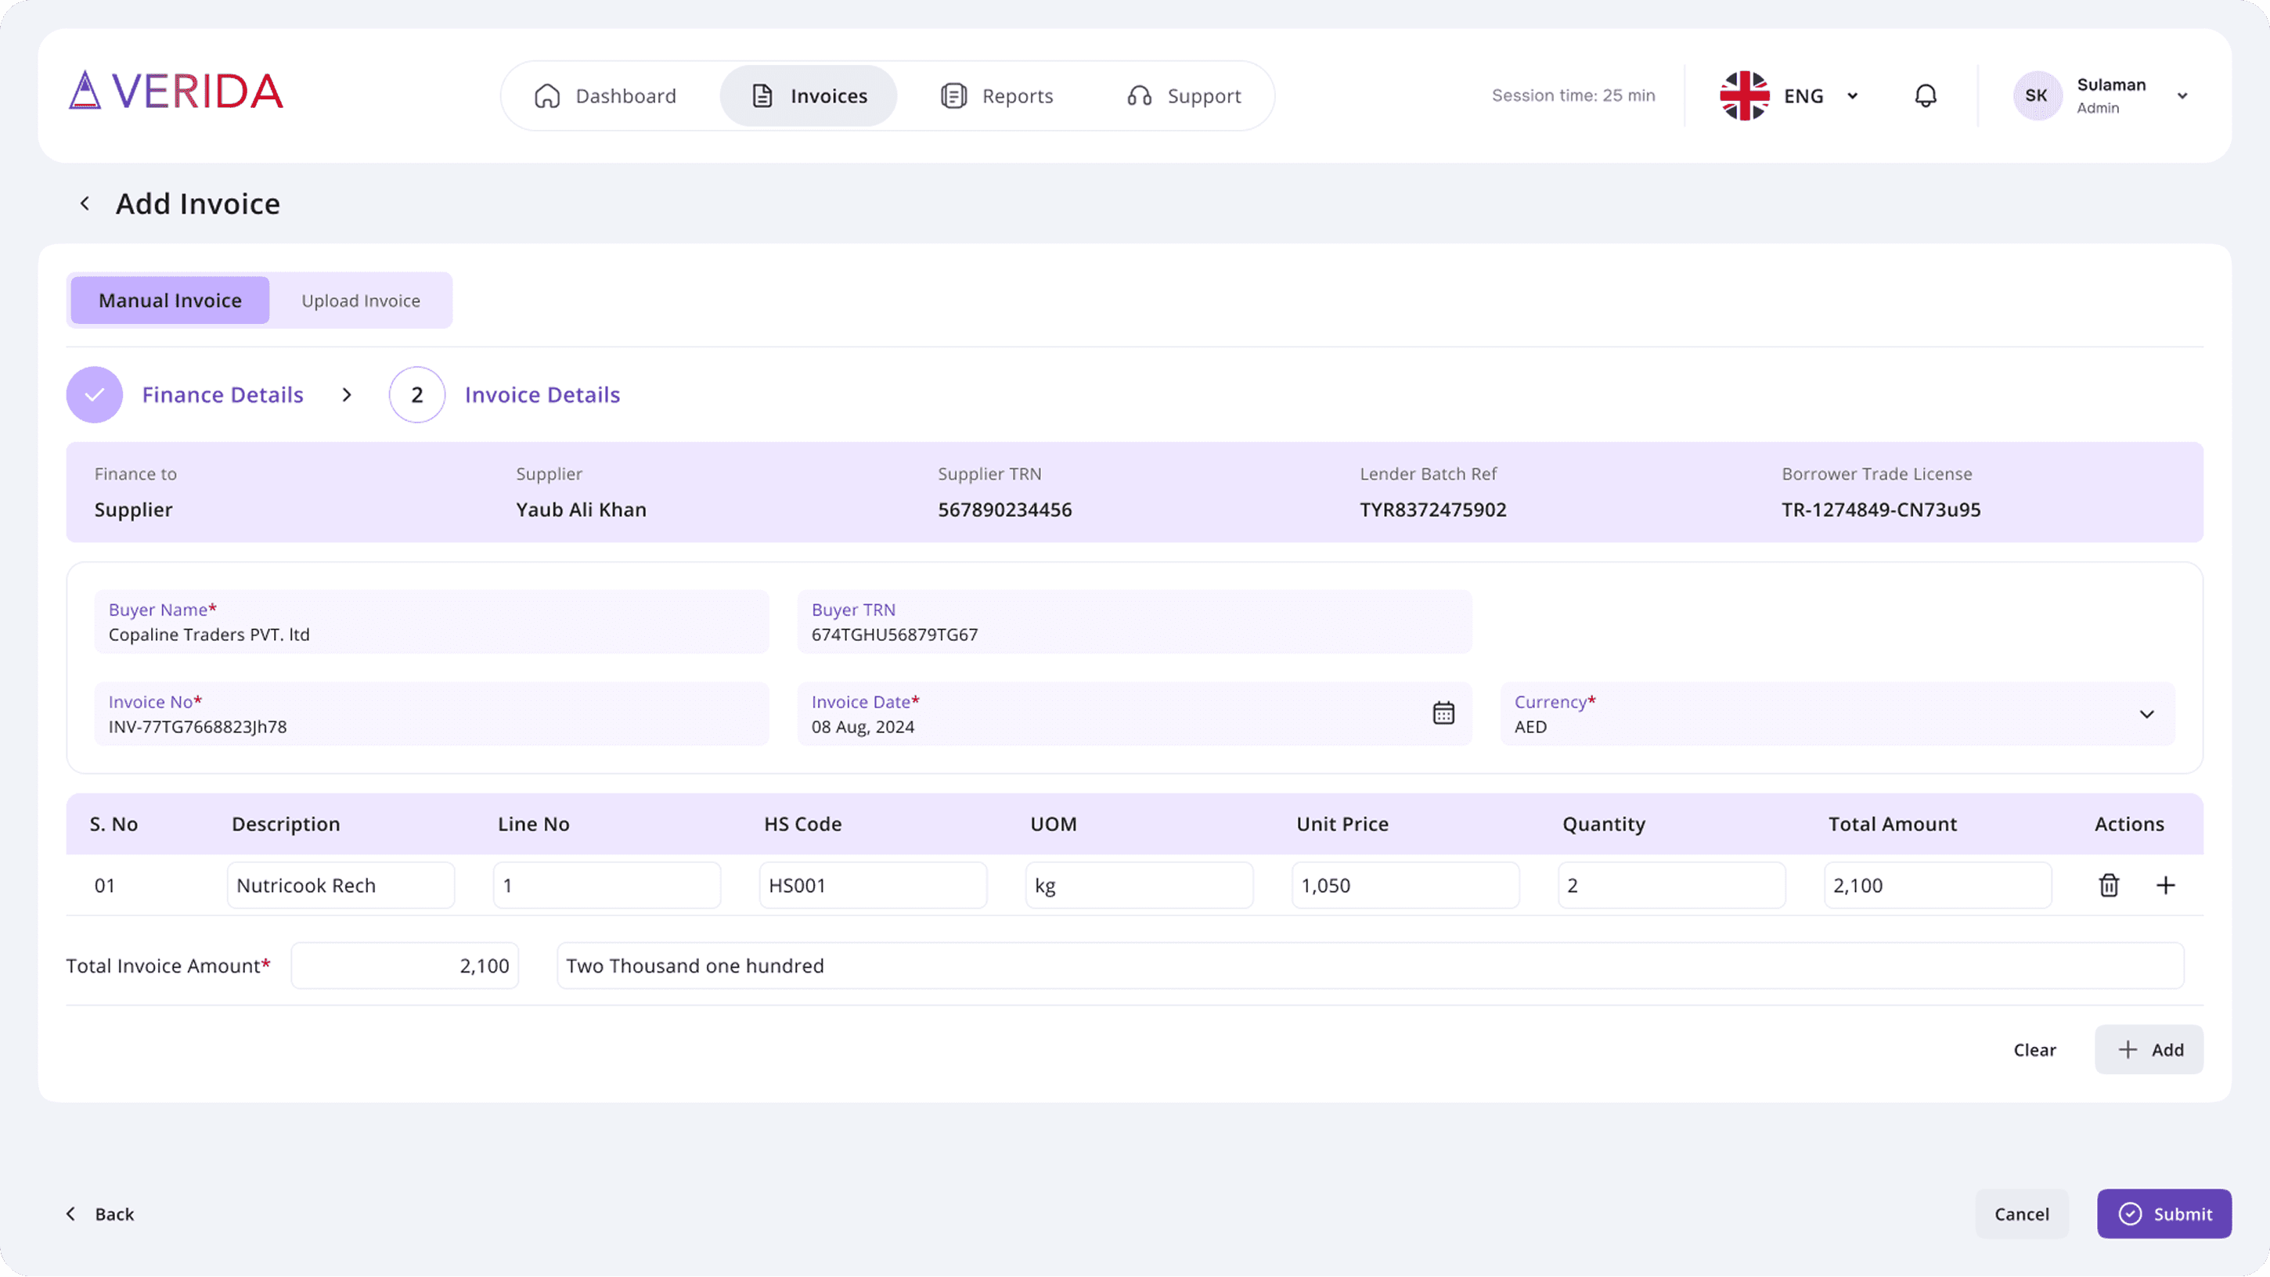Screen dimensions: 2270x1277
Task: Open the Dashboard menu item
Action: click(x=605, y=96)
